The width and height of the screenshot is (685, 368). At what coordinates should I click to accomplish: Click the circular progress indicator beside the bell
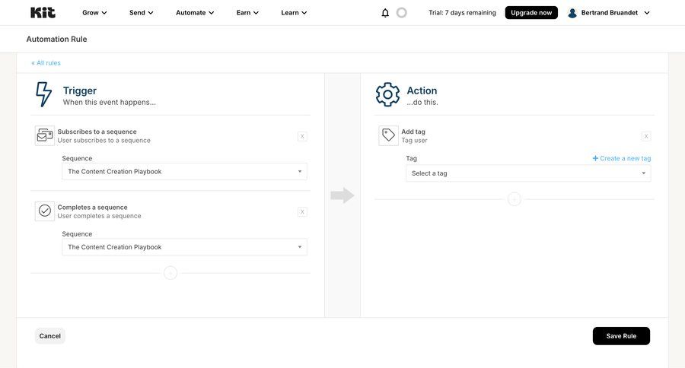(x=401, y=13)
